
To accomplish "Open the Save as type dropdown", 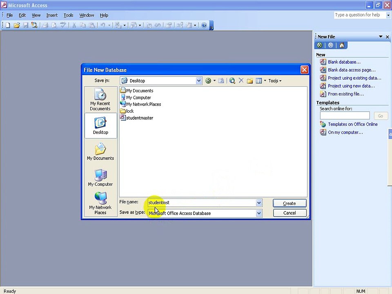I will (x=259, y=213).
